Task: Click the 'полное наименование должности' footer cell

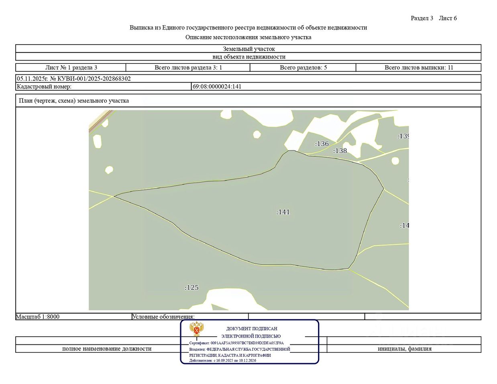Action: click(x=107, y=349)
